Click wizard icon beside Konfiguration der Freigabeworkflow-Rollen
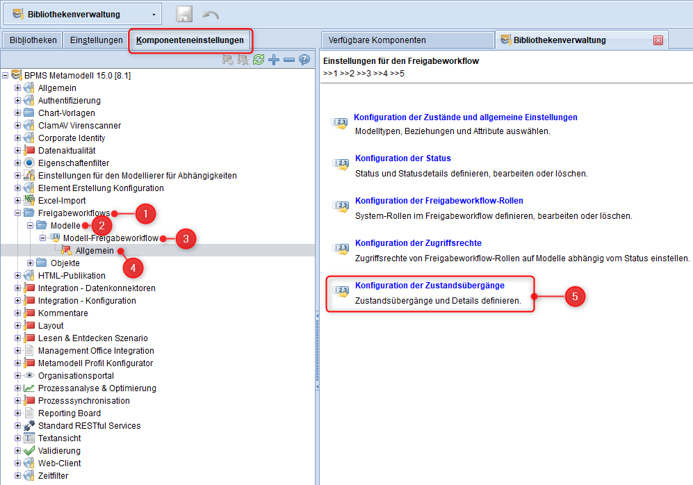The width and height of the screenshot is (693, 485). coord(341,207)
